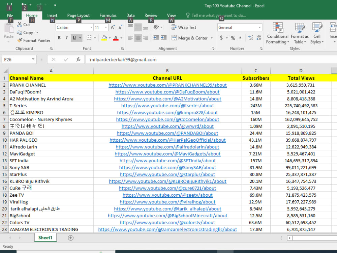Toggle Italic formatting
337x253 pixels.
click(67, 38)
